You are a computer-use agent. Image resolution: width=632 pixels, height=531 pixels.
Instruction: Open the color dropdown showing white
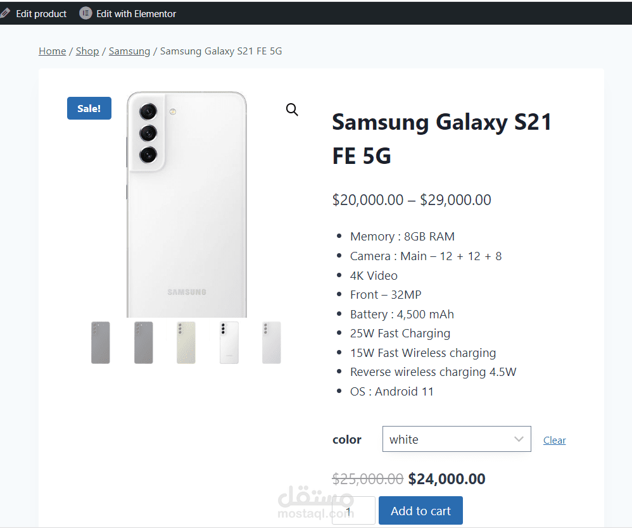[456, 439]
